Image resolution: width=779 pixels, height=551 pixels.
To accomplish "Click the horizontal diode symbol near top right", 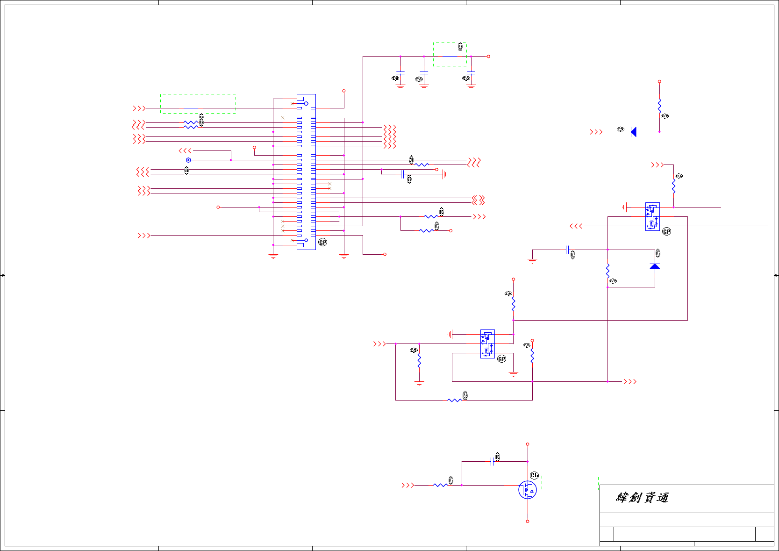I will tap(633, 132).
